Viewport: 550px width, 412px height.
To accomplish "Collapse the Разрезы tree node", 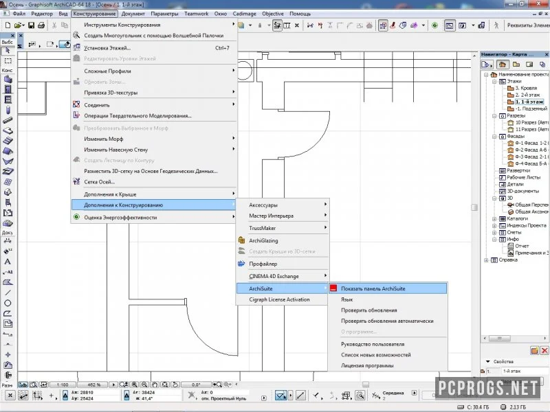I will click(x=494, y=115).
